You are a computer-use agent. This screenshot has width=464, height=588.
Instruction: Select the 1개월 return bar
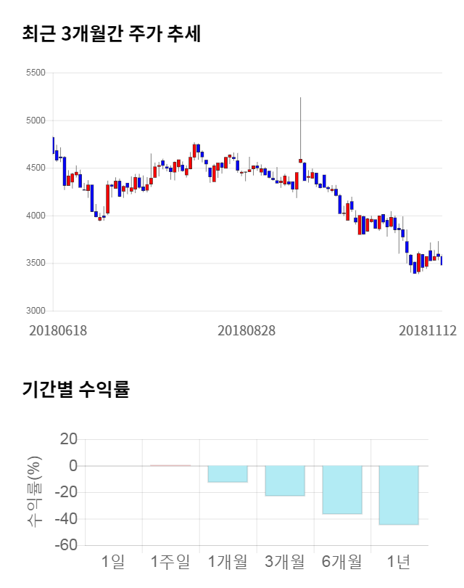pyautogui.click(x=227, y=474)
